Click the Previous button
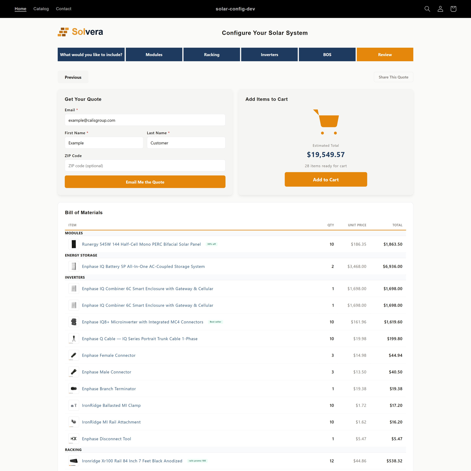This screenshot has width=471, height=471. pyautogui.click(x=73, y=77)
